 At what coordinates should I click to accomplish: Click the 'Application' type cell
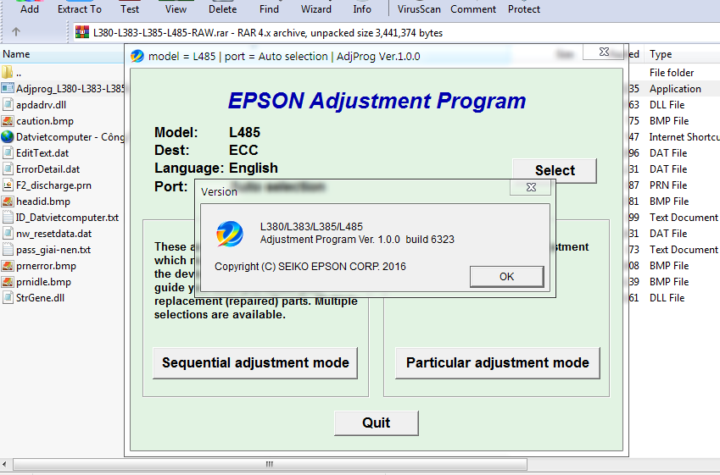tap(675, 89)
